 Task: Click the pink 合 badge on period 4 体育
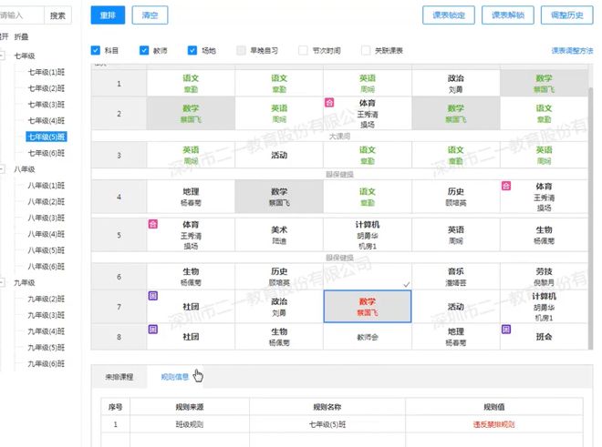[x=506, y=186]
